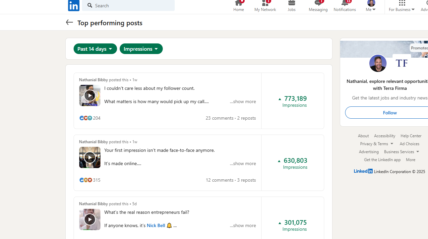The image size is (428, 239).
Task: Show more on the follower count post
Action: [x=243, y=101]
